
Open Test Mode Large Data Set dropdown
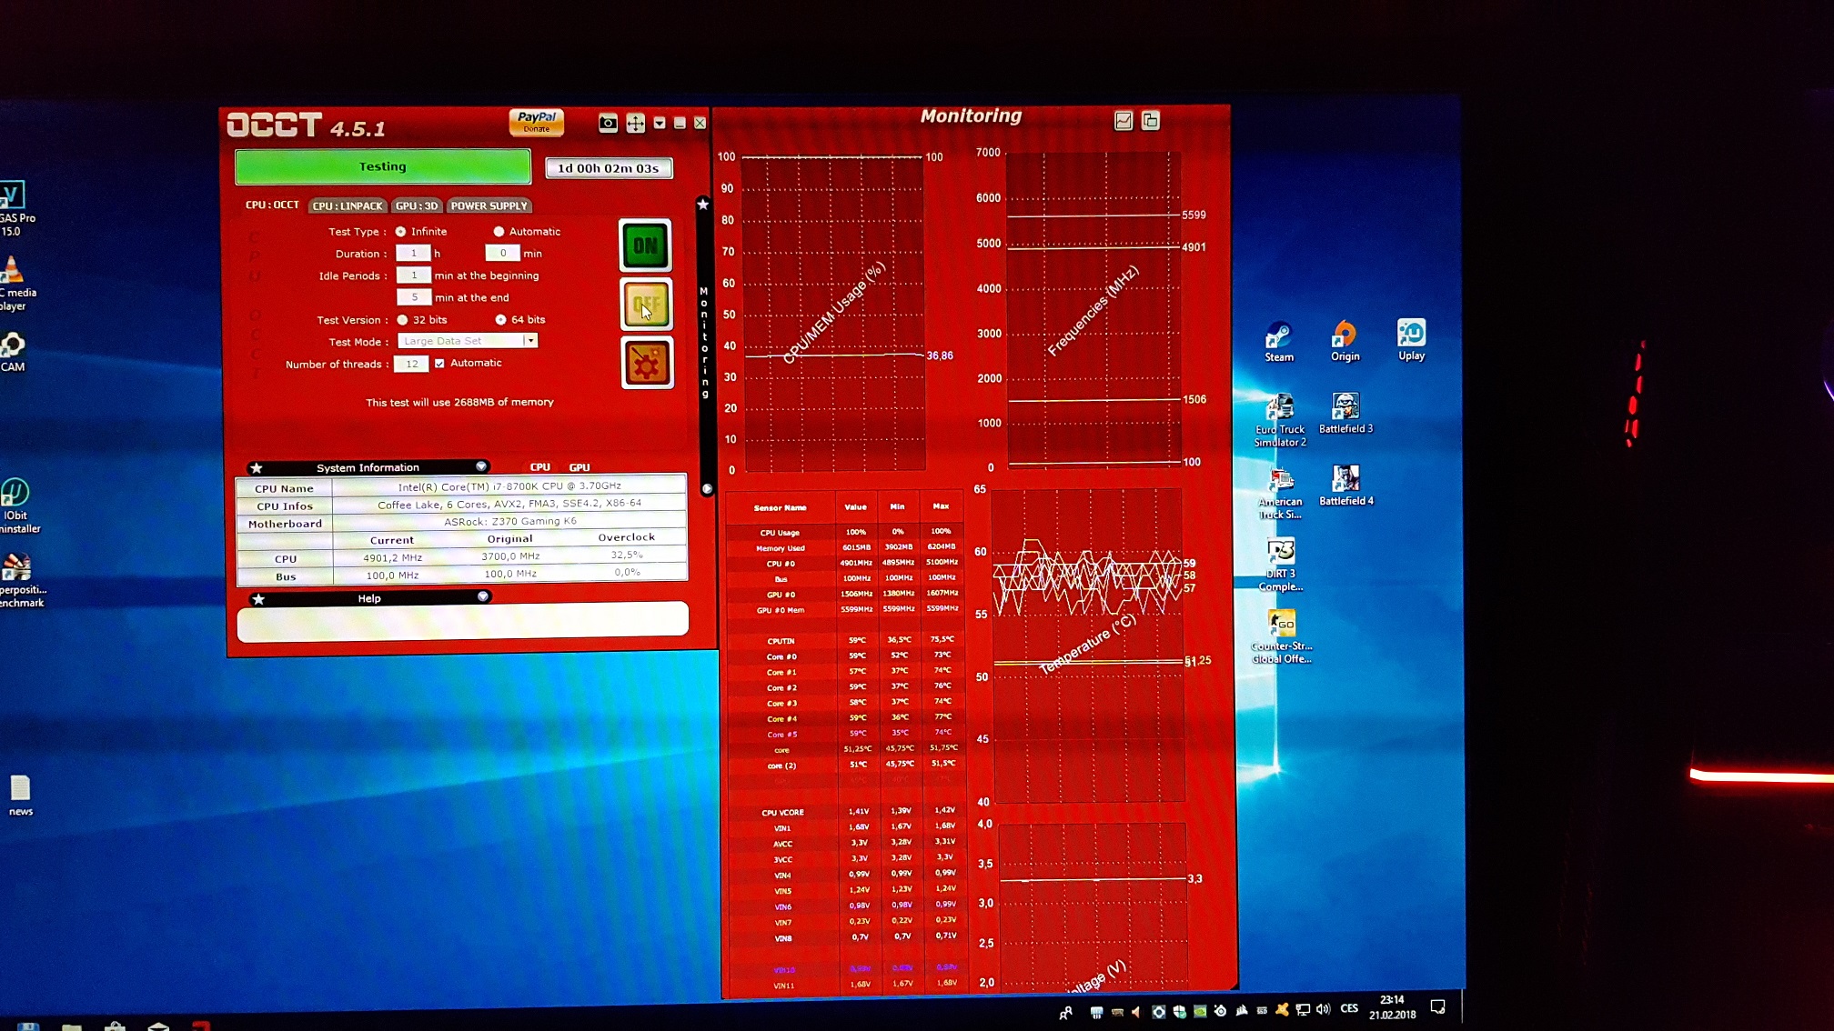[529, 341]
